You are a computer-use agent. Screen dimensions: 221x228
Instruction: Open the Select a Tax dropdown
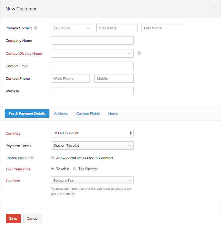point(92,180)
